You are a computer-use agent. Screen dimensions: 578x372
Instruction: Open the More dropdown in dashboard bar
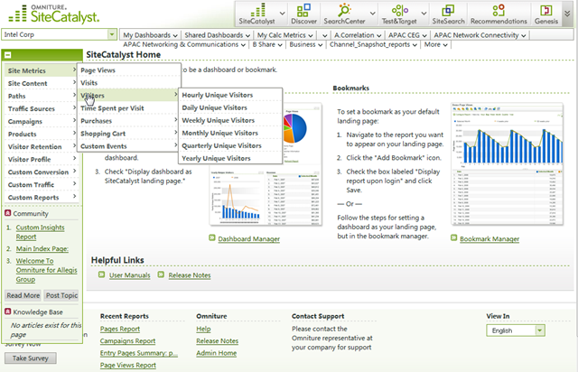click(x=435, y=44)
